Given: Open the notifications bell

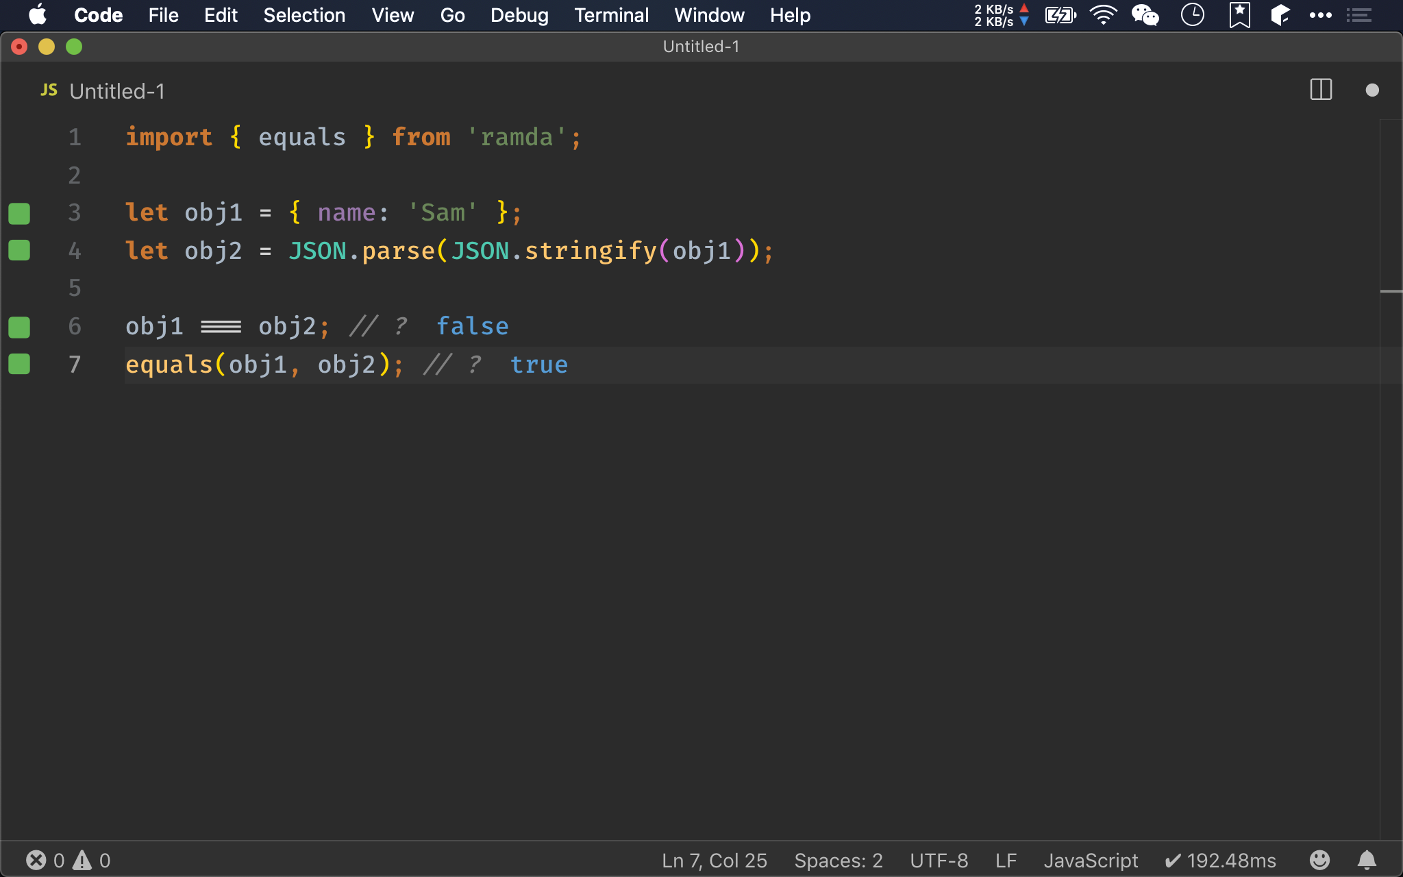Looking at the screenshot, I should tap(1367, 860).
